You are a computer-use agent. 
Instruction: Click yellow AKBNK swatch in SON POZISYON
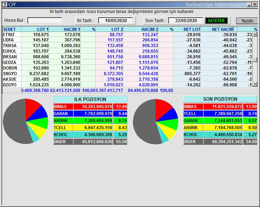[193, 128]
